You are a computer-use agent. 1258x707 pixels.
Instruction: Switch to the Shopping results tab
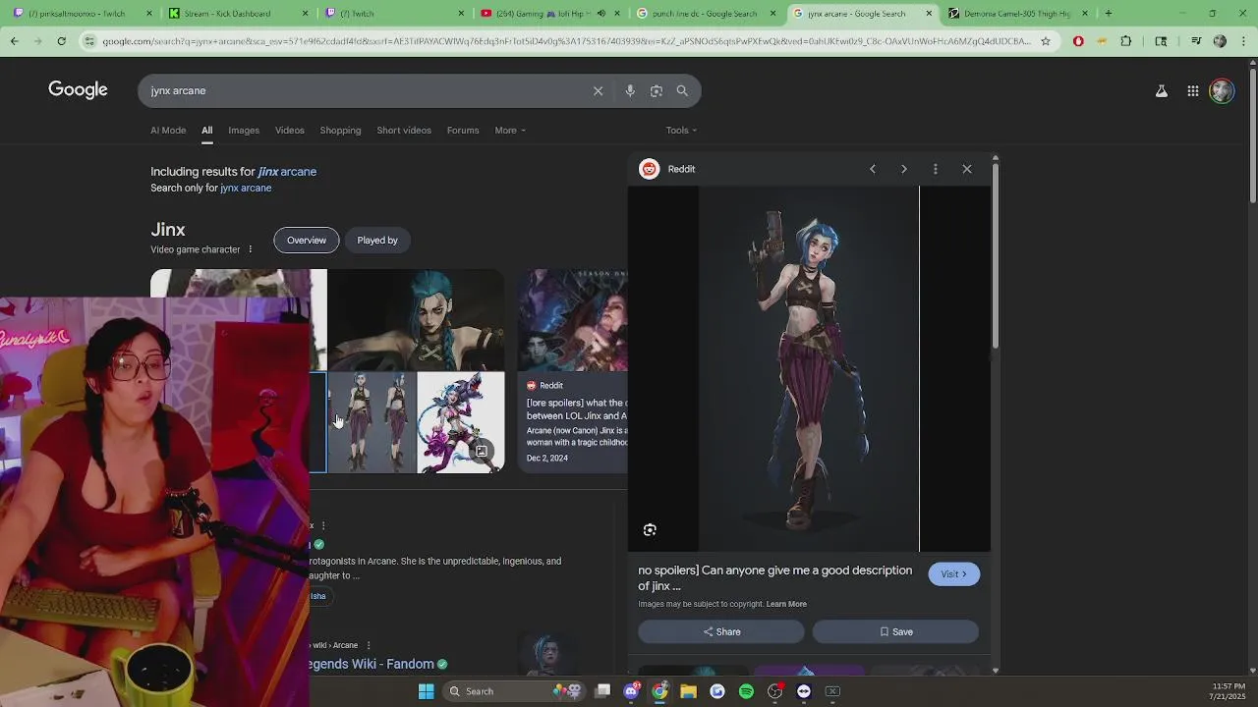pyautogui.click(x=340, y=131)
